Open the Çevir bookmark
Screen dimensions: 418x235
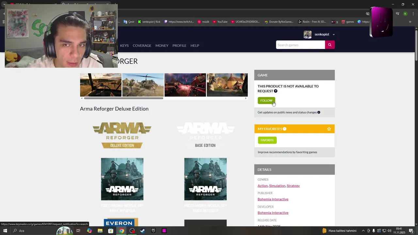[x=129, y=22]
